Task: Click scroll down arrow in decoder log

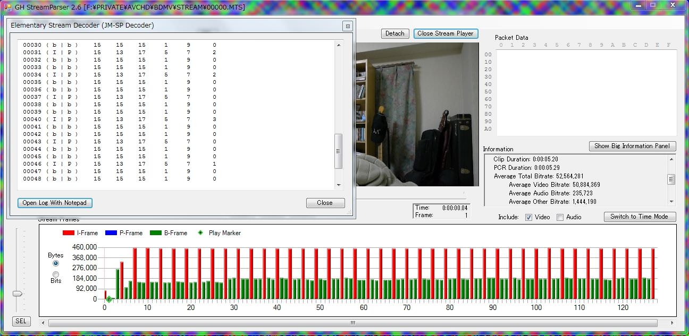Action: coord(339,185)
